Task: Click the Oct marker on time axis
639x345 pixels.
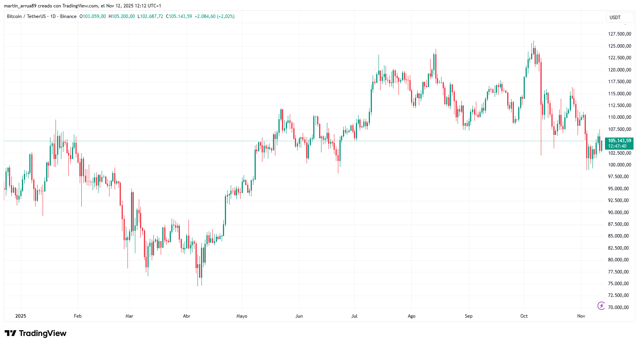Action: coord(524,316)
